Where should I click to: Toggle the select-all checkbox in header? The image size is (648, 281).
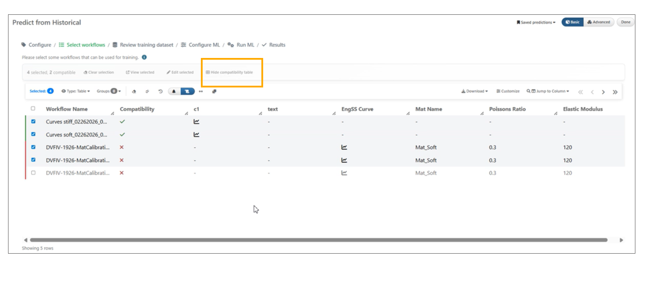click(33, 109)
